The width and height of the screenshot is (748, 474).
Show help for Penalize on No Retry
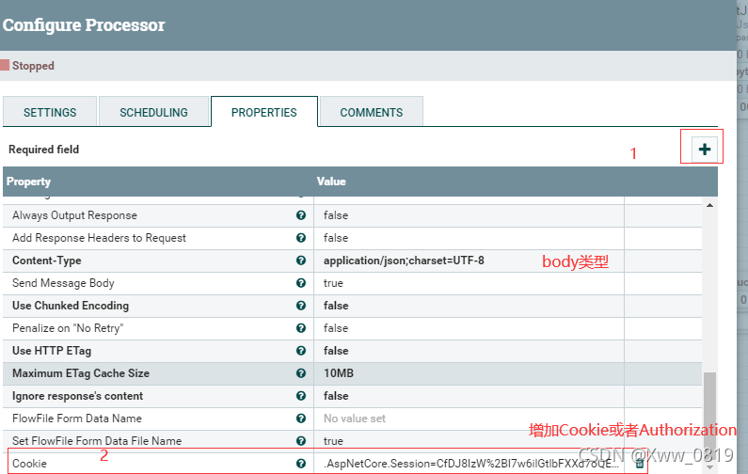(300, 328)
